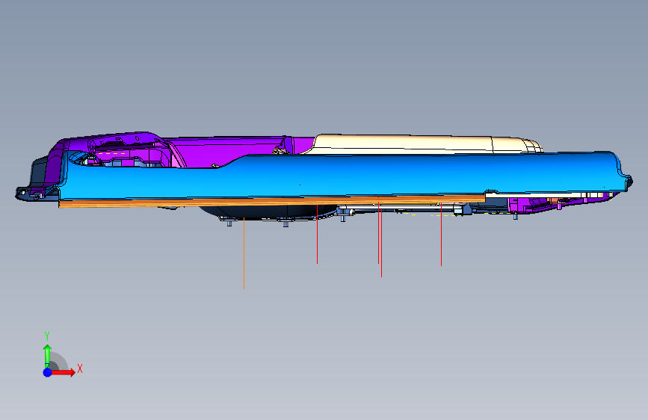Click the X label on the triad
Image resolution: width=648 pixels, height=420 pixels.
80,368
